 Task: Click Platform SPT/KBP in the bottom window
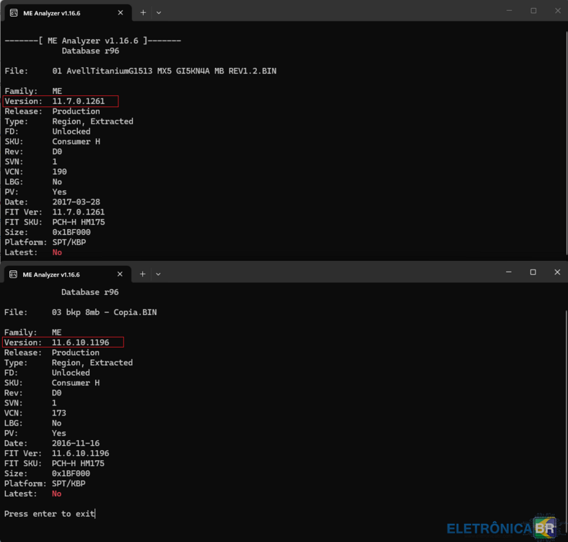(x=69, y=483)
